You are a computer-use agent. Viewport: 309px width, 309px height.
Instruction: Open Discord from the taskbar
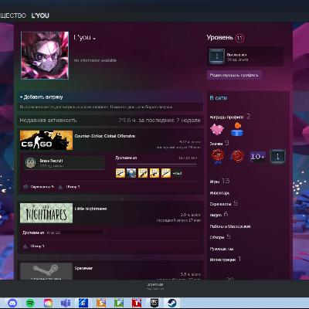tap(12, 303)
